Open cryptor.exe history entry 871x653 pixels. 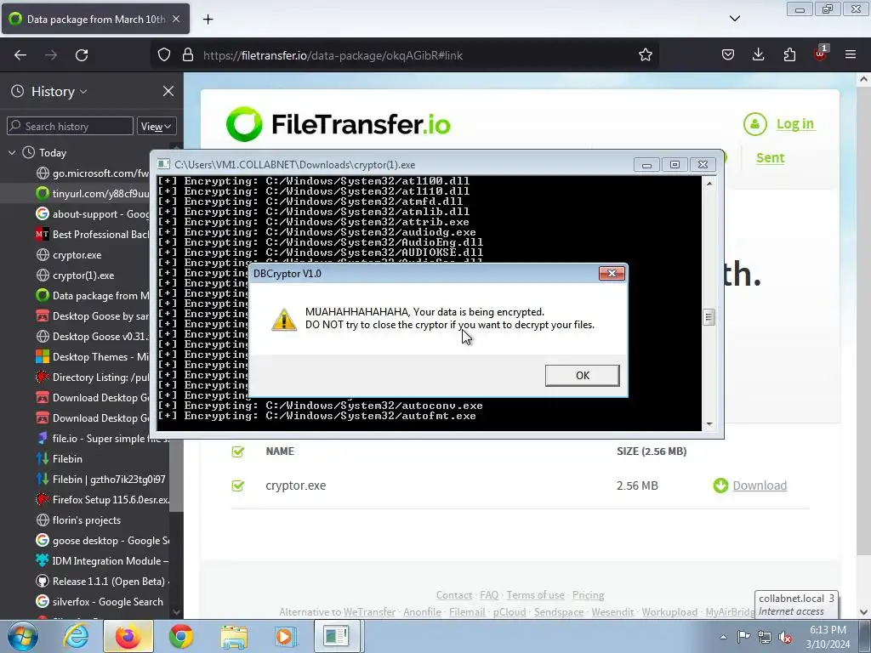point(69,255)
